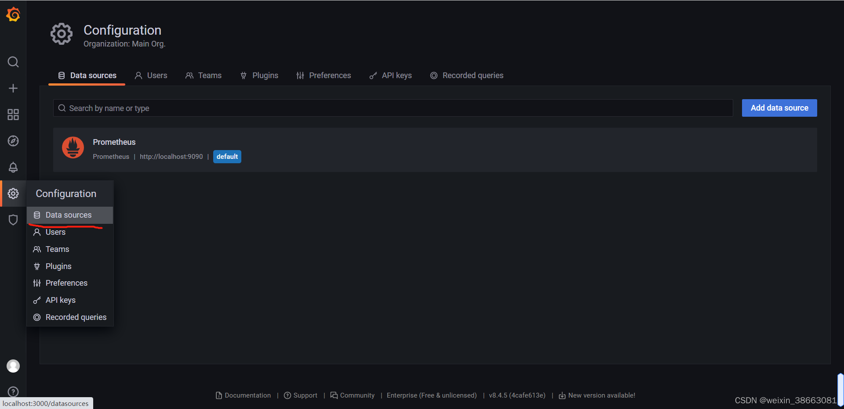
Task: Switch to the Teams tab
Action: [x=204, y=75]
